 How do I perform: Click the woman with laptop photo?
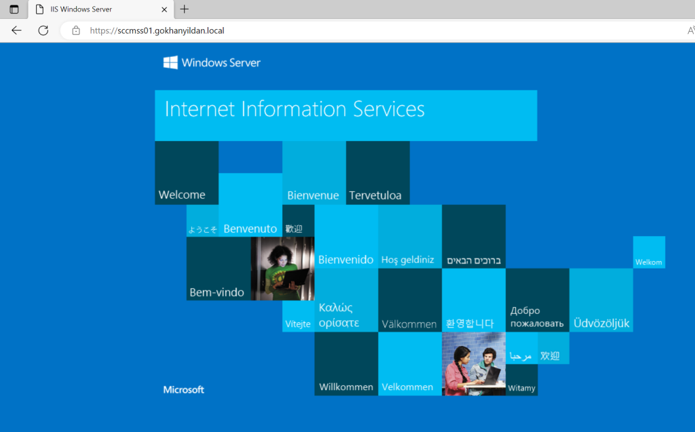coord(282,269)
